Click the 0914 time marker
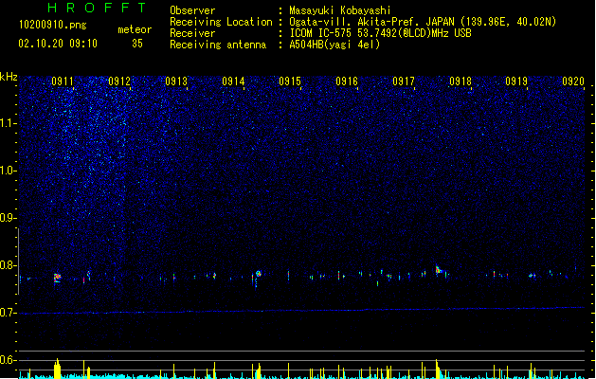 click(x=233, y=81)
